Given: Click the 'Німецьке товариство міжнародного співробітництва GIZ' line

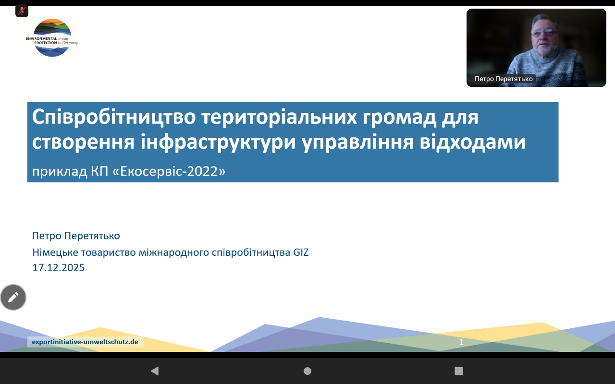Looking at the screenshot, I should pos(171,252).
